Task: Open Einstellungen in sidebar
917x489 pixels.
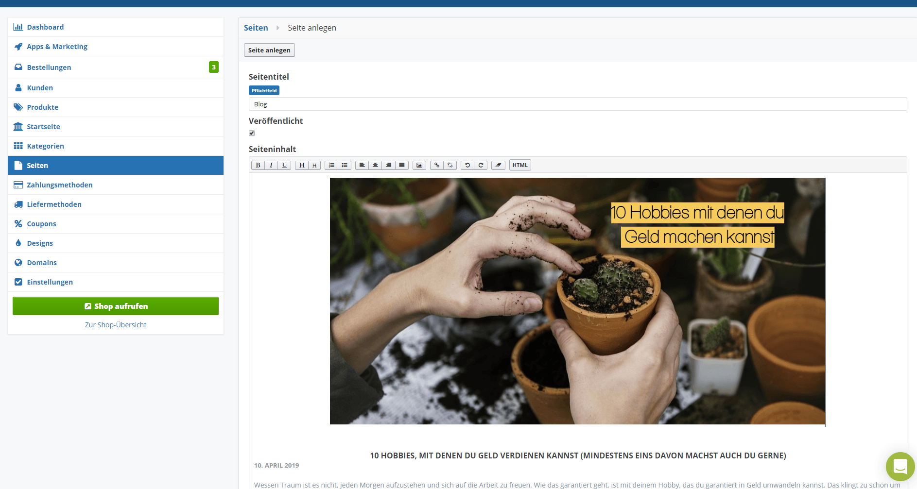Action: coord(116,282)
